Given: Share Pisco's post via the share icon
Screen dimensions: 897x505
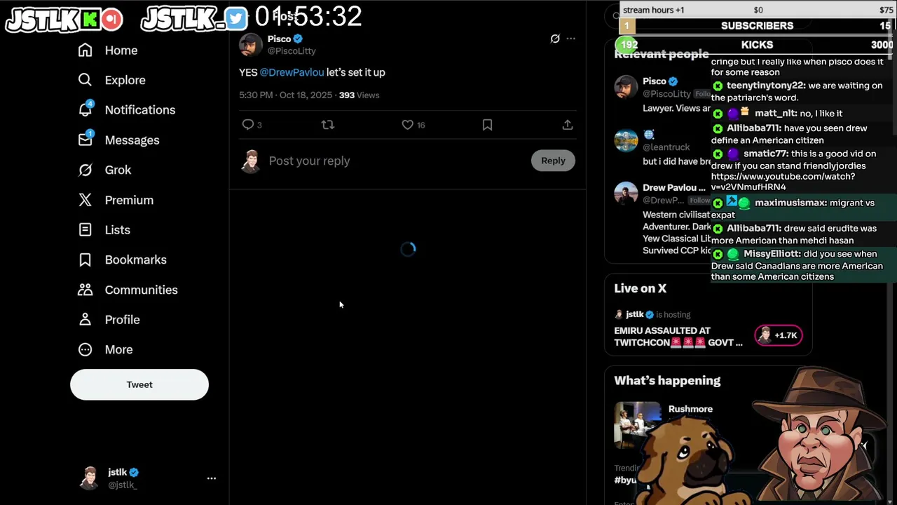Looking at the screenshot, I should pyautogui.click(x=567, y=125).
